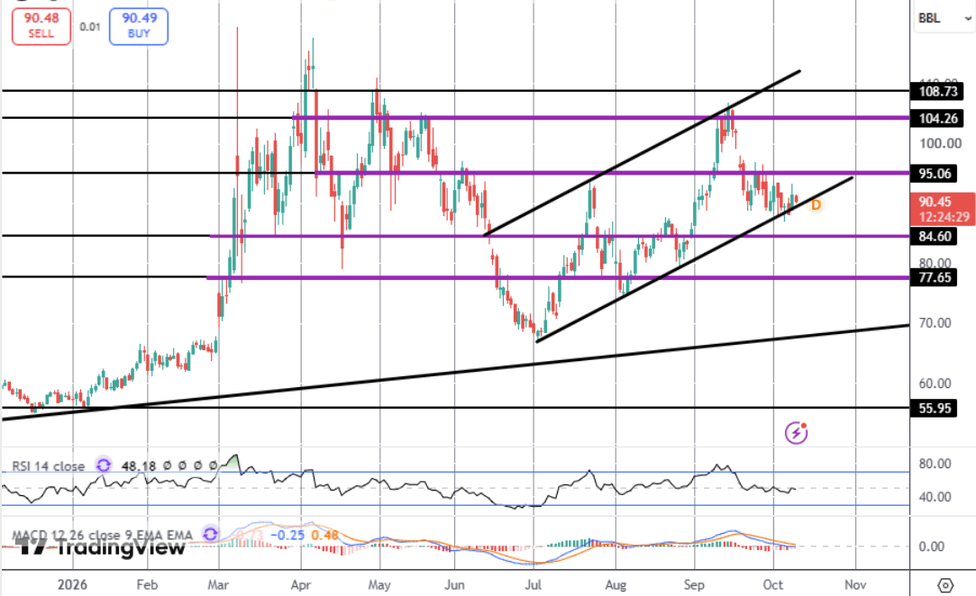Click the blue 90.49 BUY button
Screen dimensions: 976x596
(139, 25)
